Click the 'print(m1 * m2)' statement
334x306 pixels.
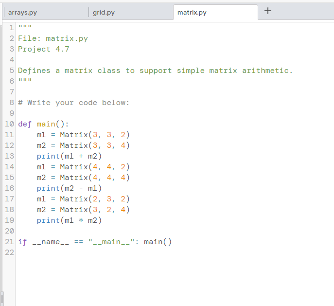[x=69, y=220]
